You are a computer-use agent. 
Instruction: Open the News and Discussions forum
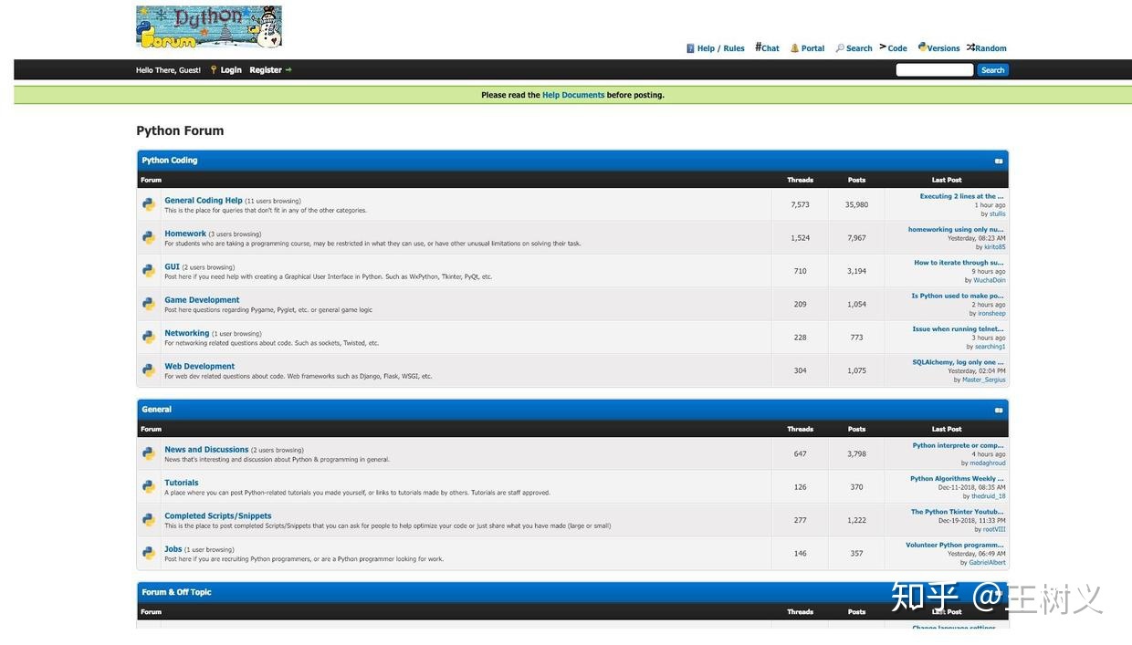pos(206,450)
